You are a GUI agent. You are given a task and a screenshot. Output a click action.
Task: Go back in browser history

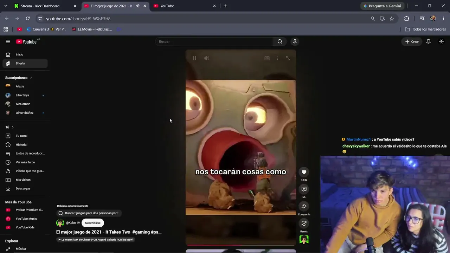point(7,19)
